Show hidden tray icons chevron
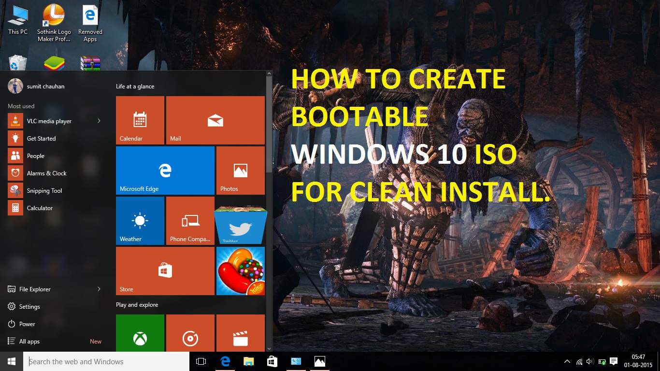660x371 pixels. 567,361
